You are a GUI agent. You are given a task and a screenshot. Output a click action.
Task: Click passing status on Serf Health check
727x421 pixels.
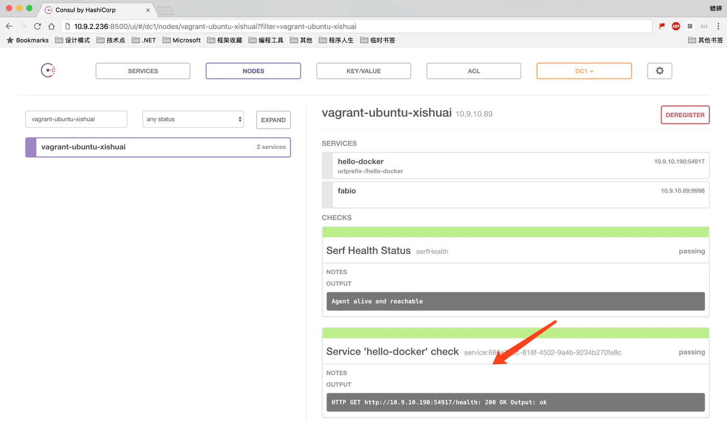[692, 251]
